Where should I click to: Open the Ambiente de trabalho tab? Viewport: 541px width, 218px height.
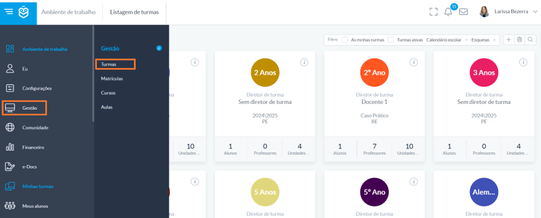click(x=68, y=12)
